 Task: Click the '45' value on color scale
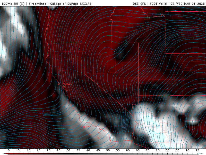tap(98, 150)
